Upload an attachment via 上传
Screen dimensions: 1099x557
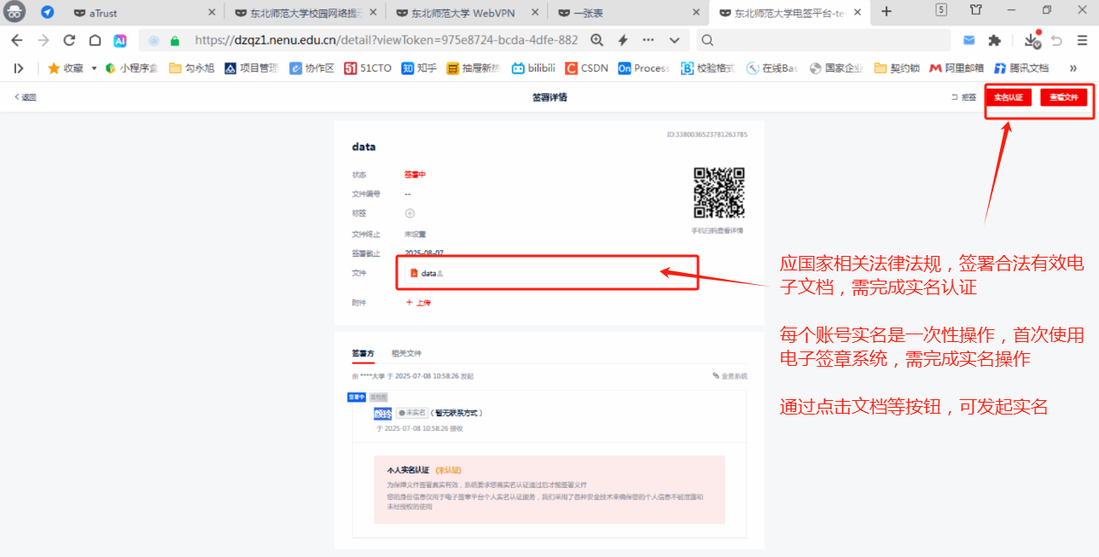pyautogui.click(x=418, y=303)
